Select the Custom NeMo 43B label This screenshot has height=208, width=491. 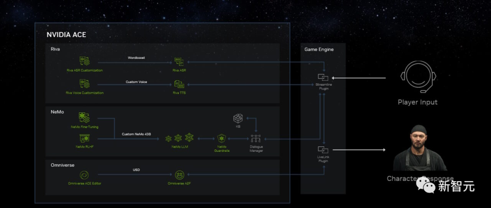(x=135, y=134)
